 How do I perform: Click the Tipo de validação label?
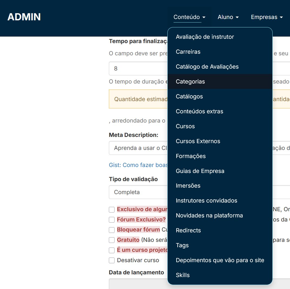point(133,179)
